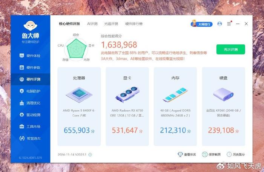The image size is (264, 172).
Task: Switch to the 光追评测 tab
Action: click(x=111, y=24)
